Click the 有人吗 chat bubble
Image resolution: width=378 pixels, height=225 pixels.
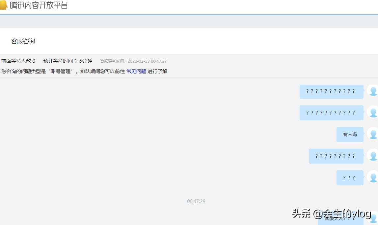point(350,134)
